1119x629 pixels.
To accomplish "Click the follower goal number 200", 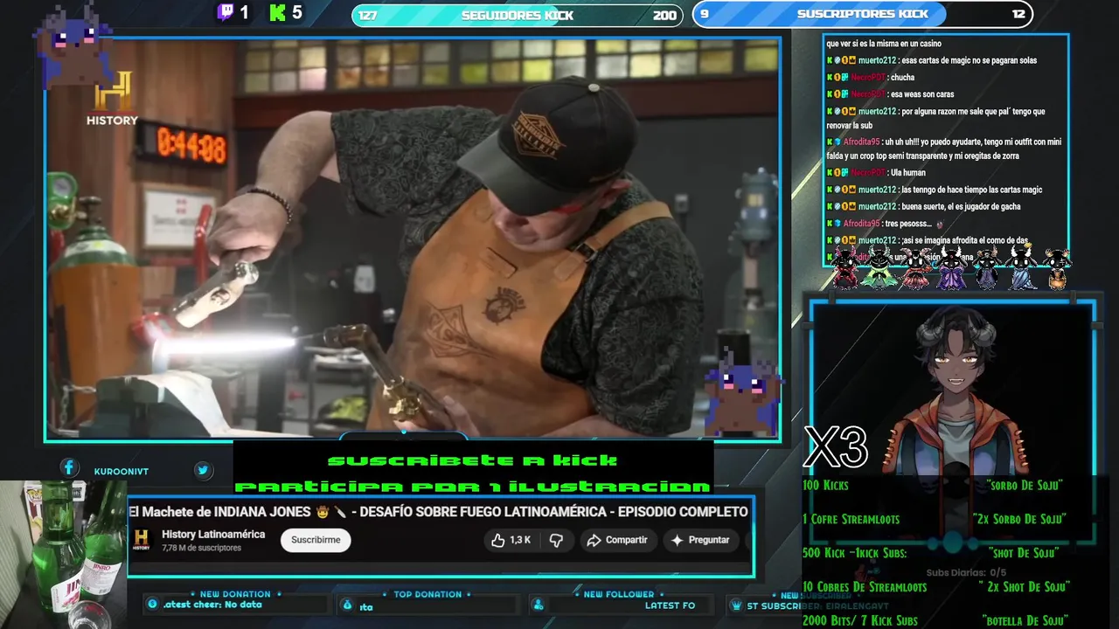I will [x=664, y=16].
